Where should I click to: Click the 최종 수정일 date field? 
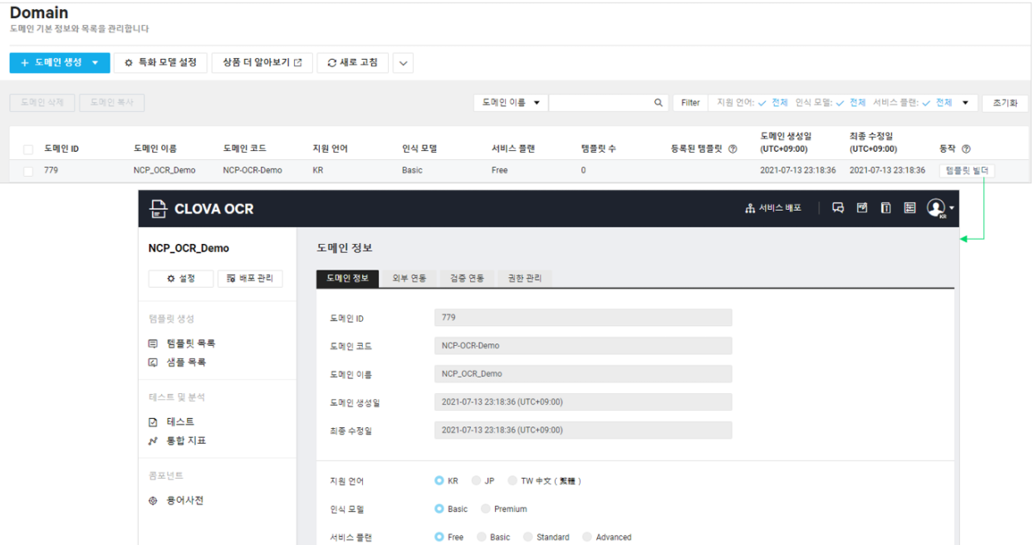pos(583,431)
